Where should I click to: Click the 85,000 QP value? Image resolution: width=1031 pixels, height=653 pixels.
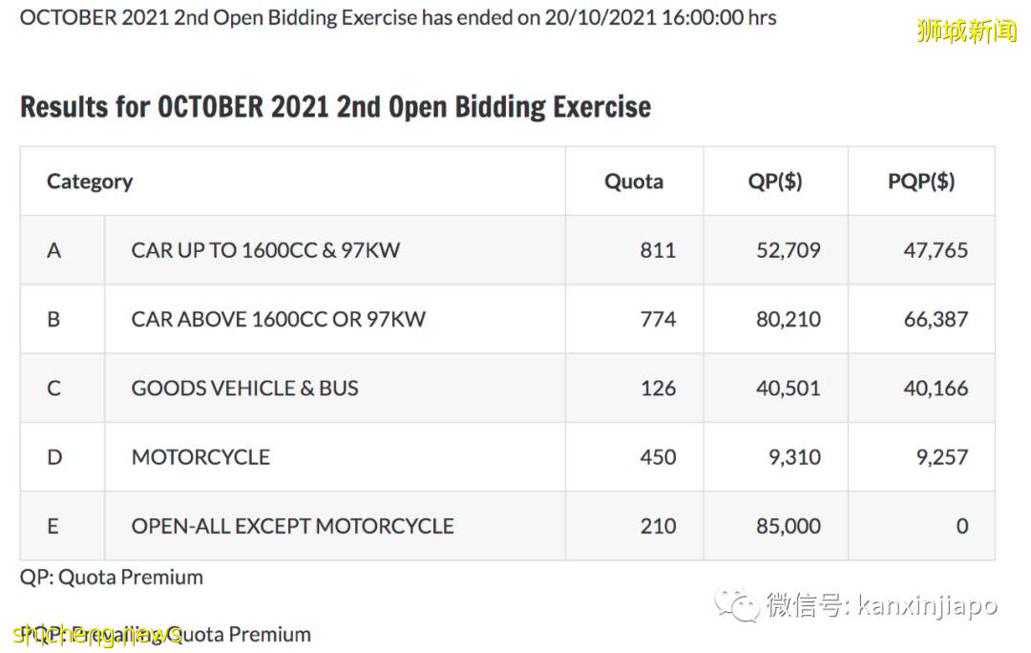788,526
